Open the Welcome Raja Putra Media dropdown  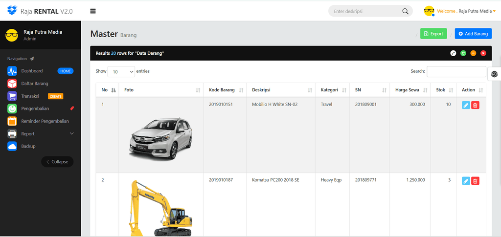(466, 11)
